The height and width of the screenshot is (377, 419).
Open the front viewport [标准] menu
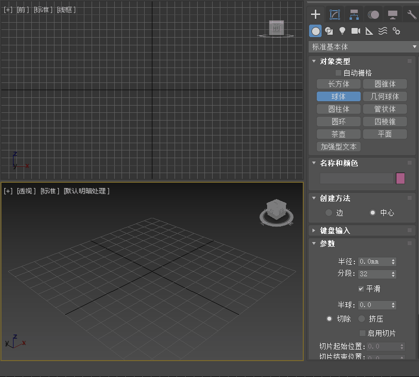(43, 10)
